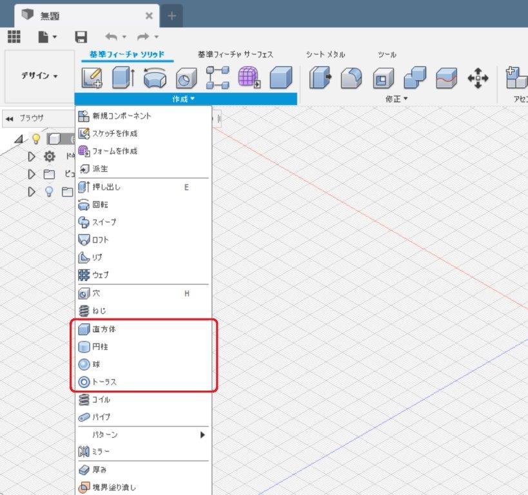Select the Extrude tool in toolbar

(122, 78)
